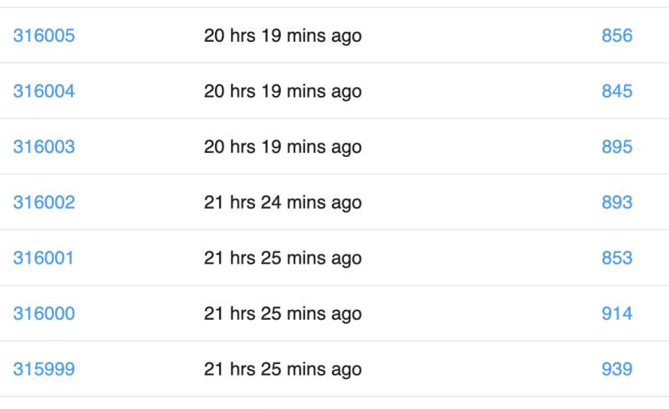The image size is (669, 409).
Task: Select the timestamp in row 316005
Action: coord(283,36)
